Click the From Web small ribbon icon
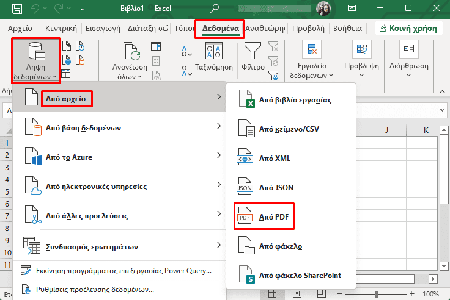 tap(66, 60)
